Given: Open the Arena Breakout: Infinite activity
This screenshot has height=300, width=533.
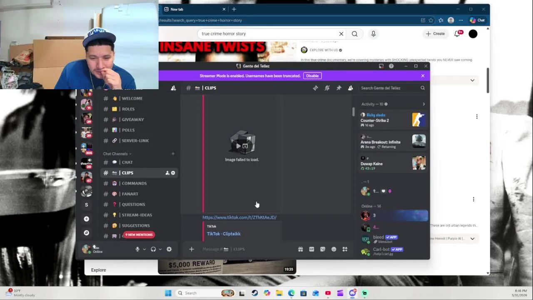Looking at the screenshot, I should pos(393,142).
